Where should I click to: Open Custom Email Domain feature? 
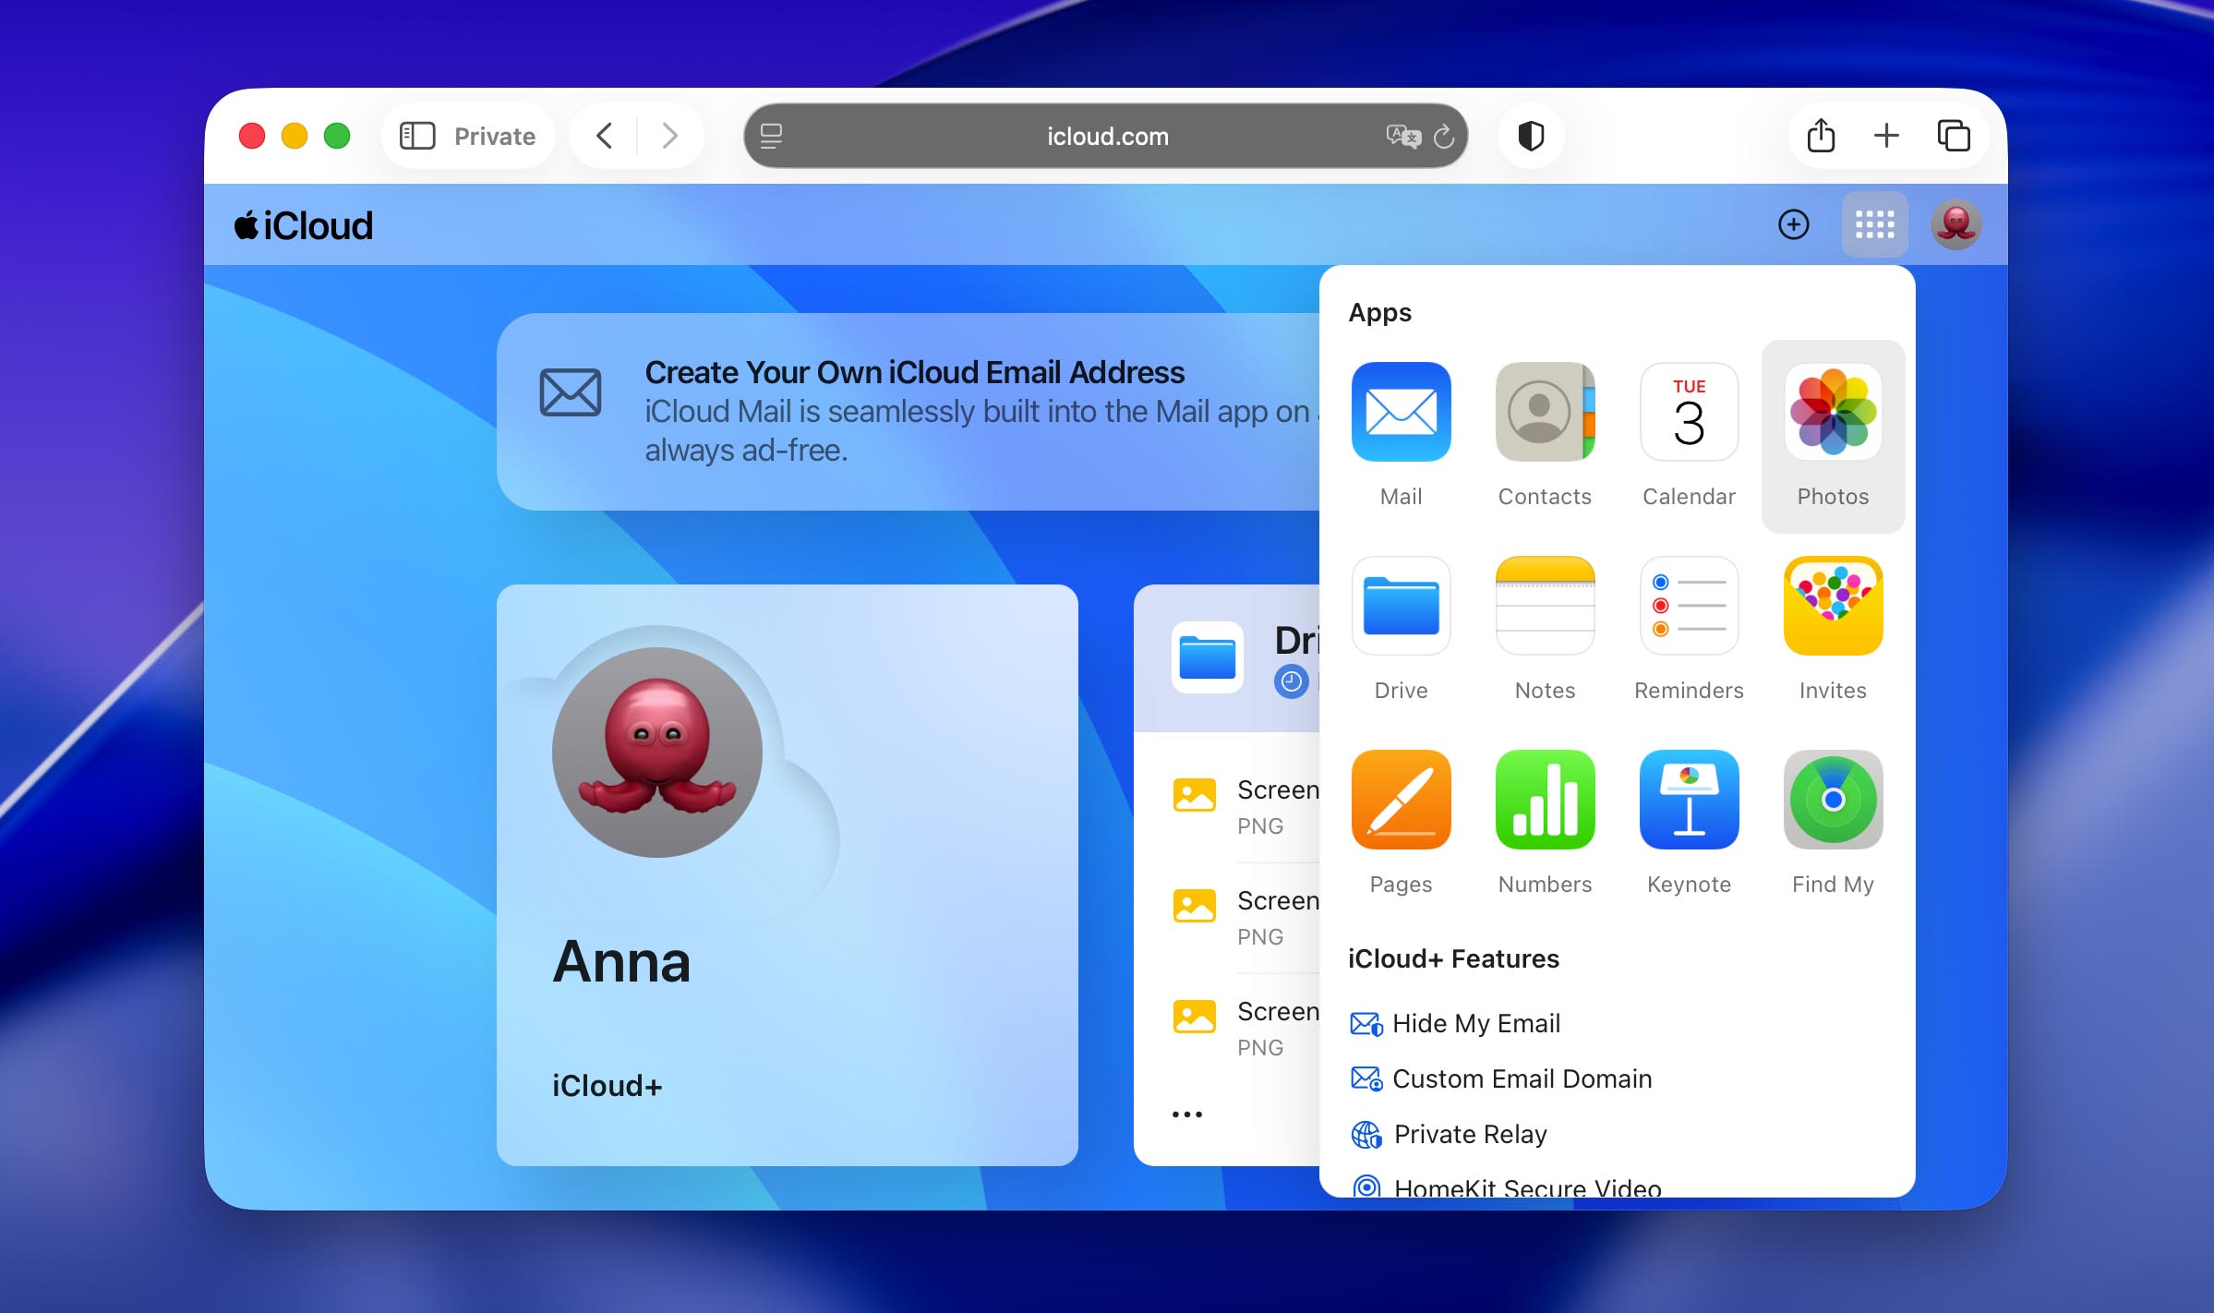pos(1500,1078)
